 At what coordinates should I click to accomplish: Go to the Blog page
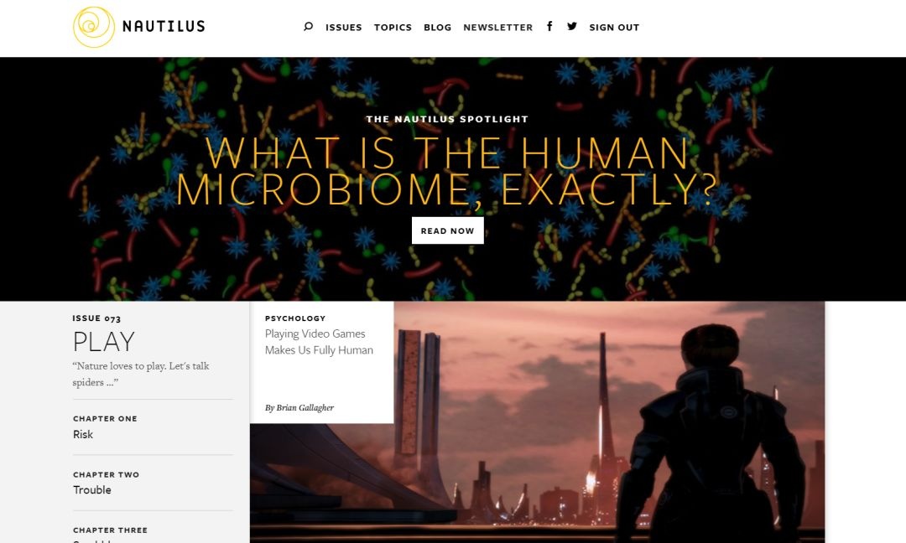point(437,27)
